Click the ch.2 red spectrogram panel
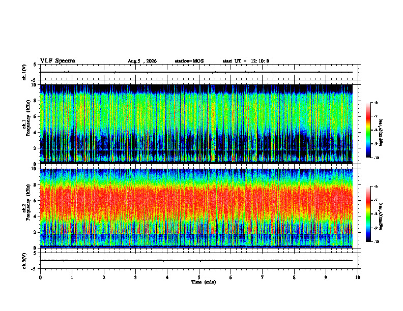This screenshot has width=403, height=311. coord(196,208)
